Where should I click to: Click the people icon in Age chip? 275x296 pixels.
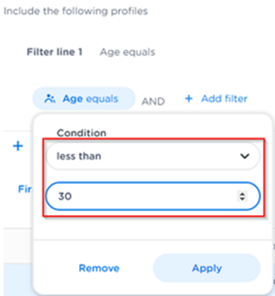click(50, 99)
